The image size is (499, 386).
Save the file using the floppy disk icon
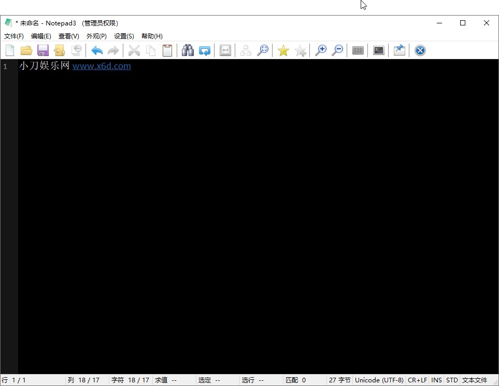(43, 50)
